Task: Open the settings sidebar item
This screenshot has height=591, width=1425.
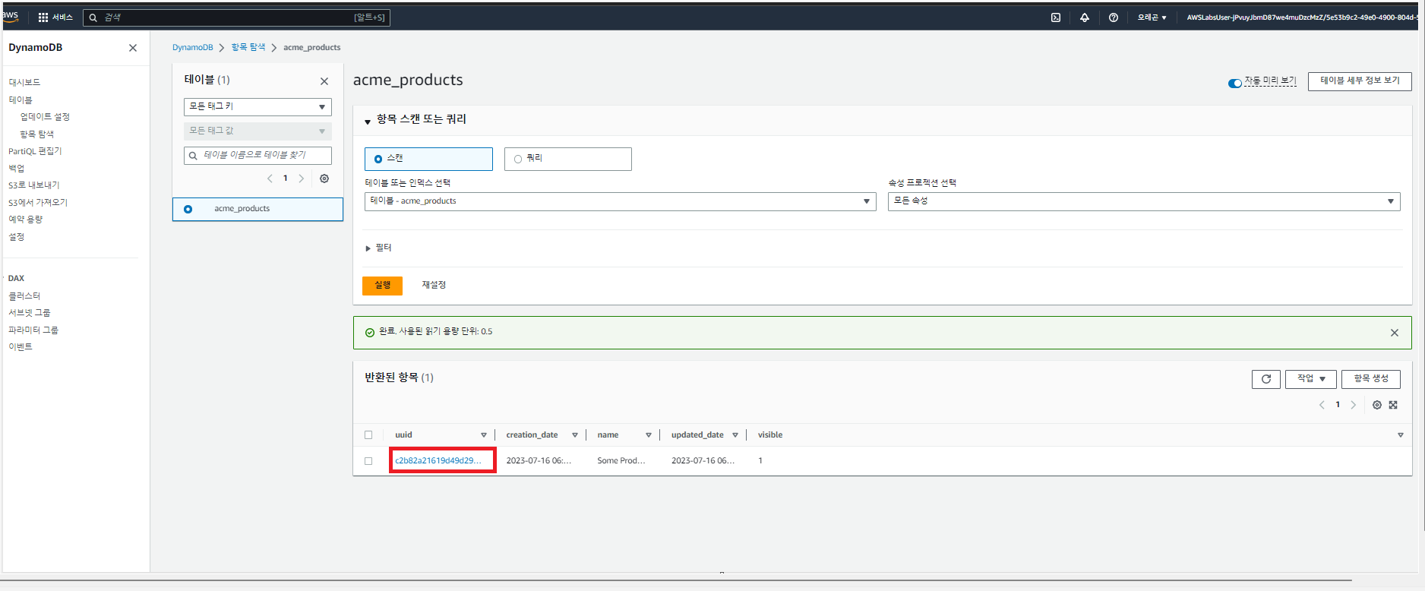Action: 16,237
